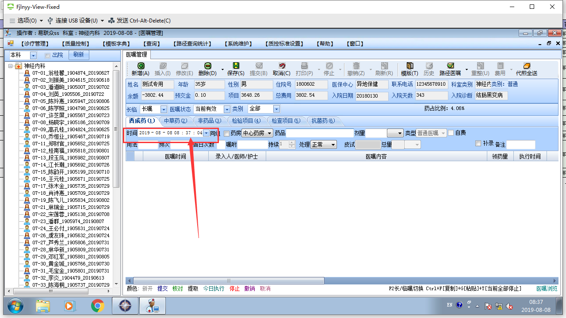
Task: Switch to the 中草药 tab
Action: [176, 121]
